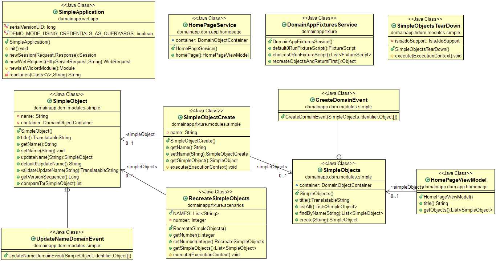This screenshot has height=261, width=496.
Task: Select the SimpleObjects class title
Action: point(342,170)
